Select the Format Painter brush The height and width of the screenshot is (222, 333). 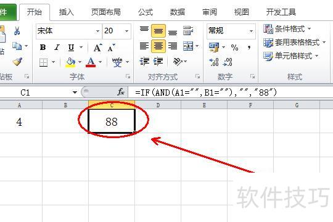[x=17, y=62]
